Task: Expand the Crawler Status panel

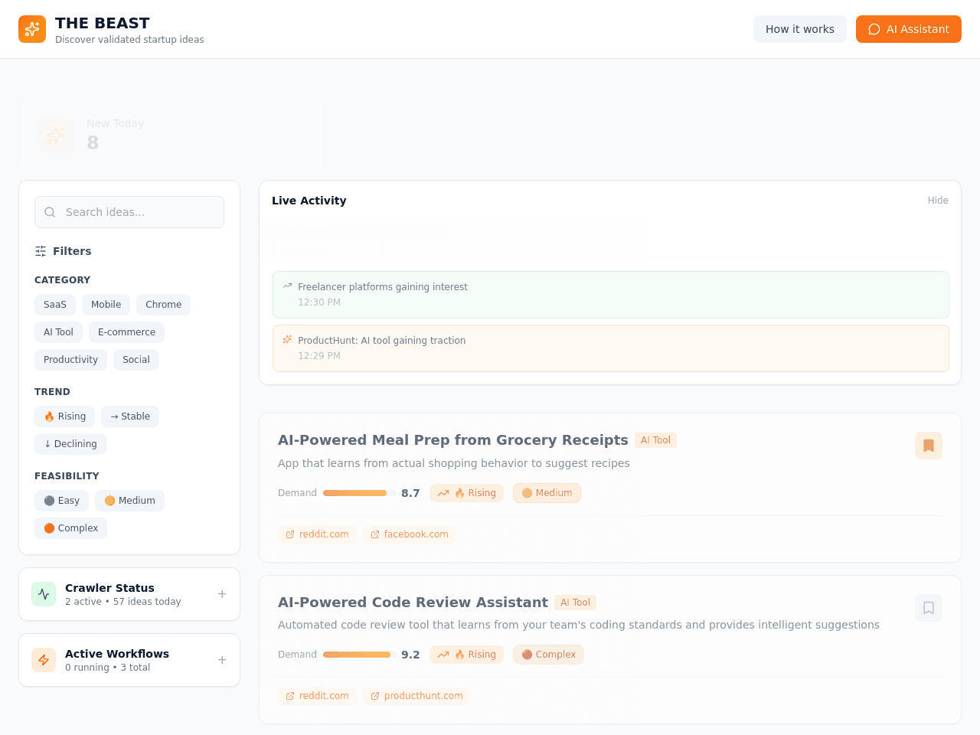Action: [x=222, y=594]
